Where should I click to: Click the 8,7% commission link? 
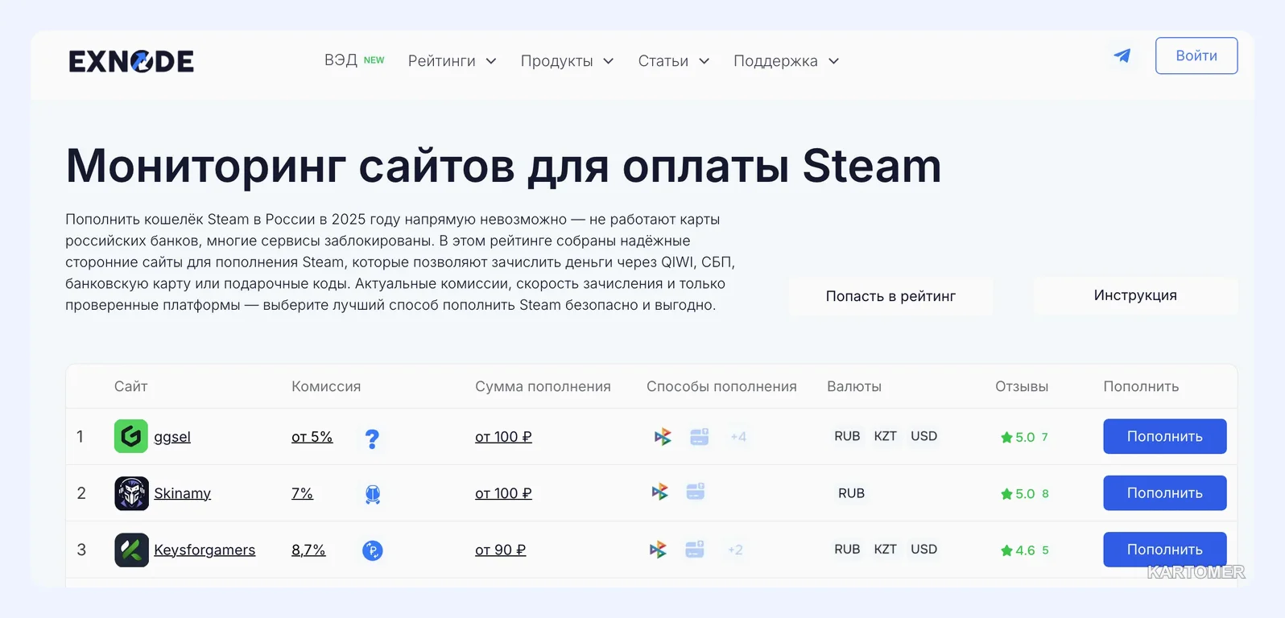(x=308, y=550)
